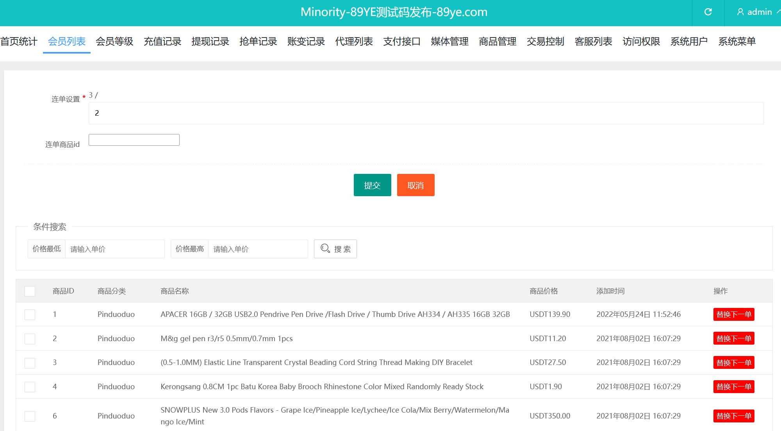Click price USDT1.90

click(x=546, y=386)
